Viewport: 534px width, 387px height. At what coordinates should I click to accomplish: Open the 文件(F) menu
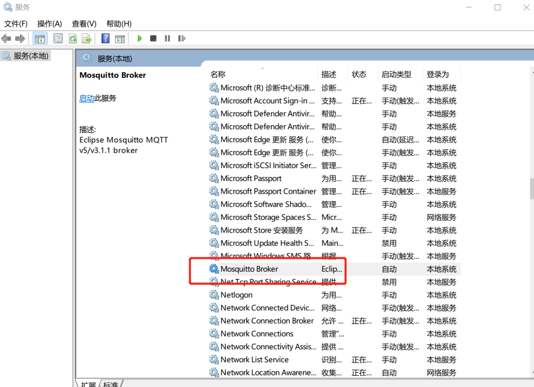(x=16, y=24)
